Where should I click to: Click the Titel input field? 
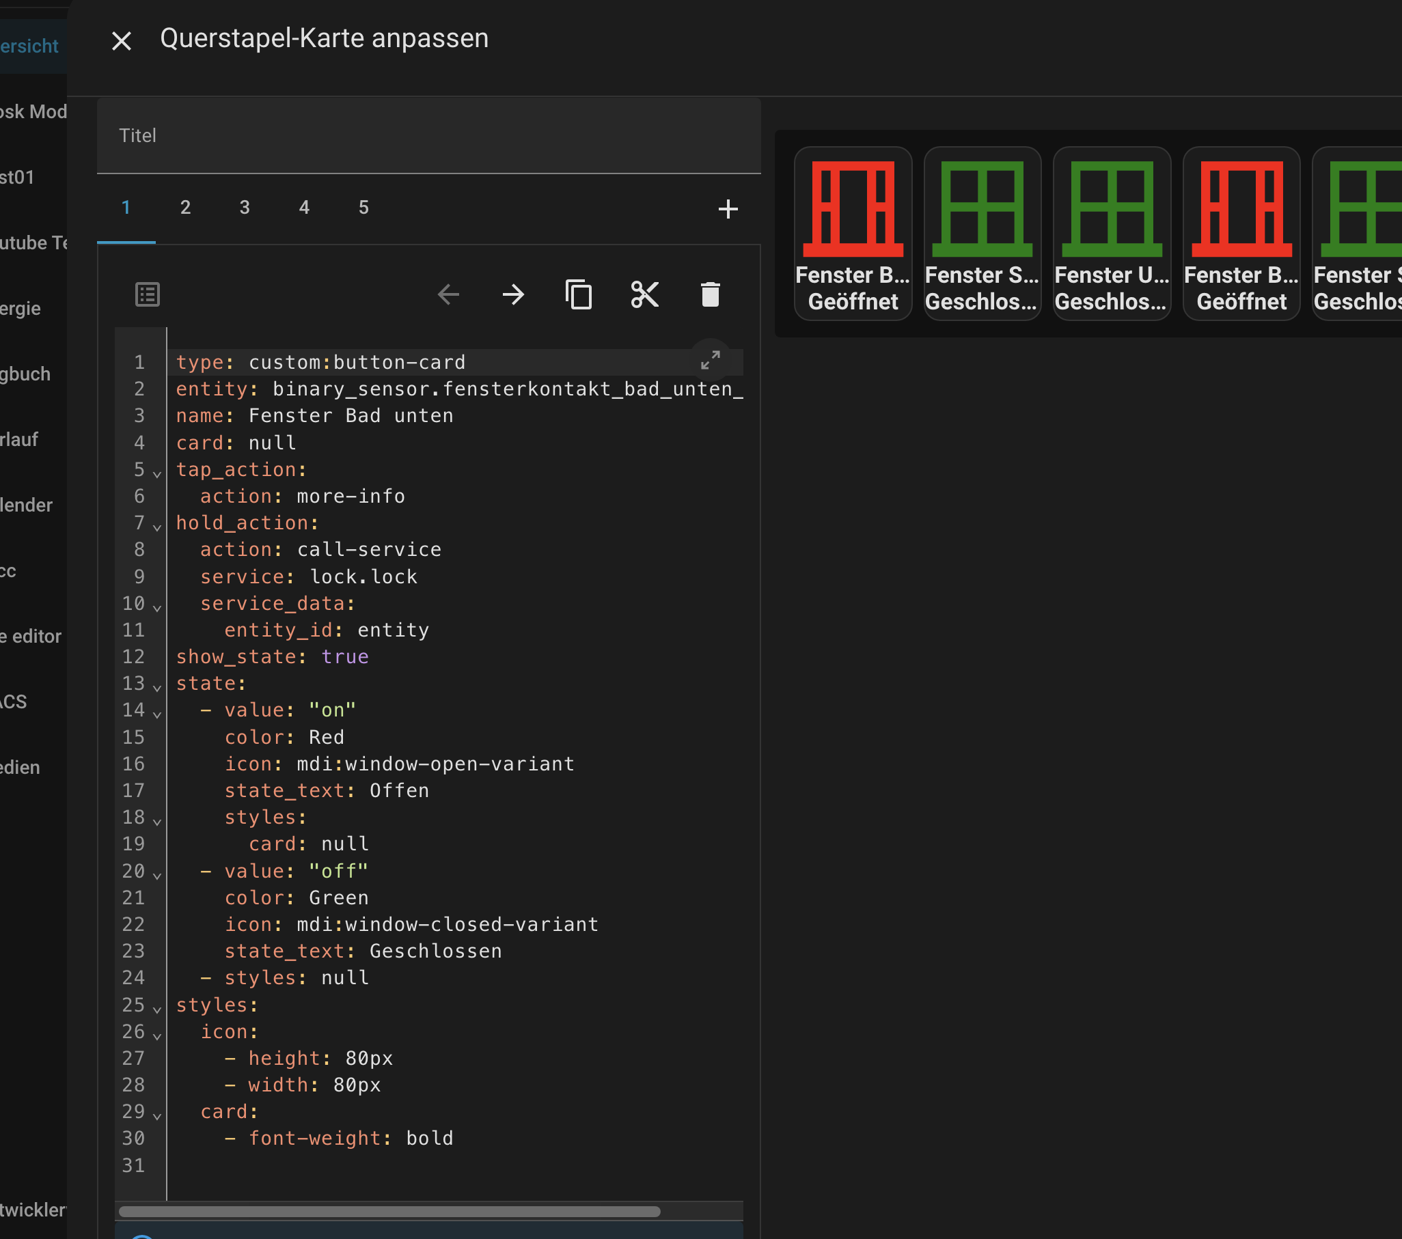(428, 136)
